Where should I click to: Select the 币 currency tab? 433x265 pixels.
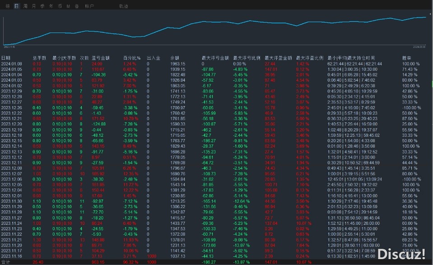60,6
